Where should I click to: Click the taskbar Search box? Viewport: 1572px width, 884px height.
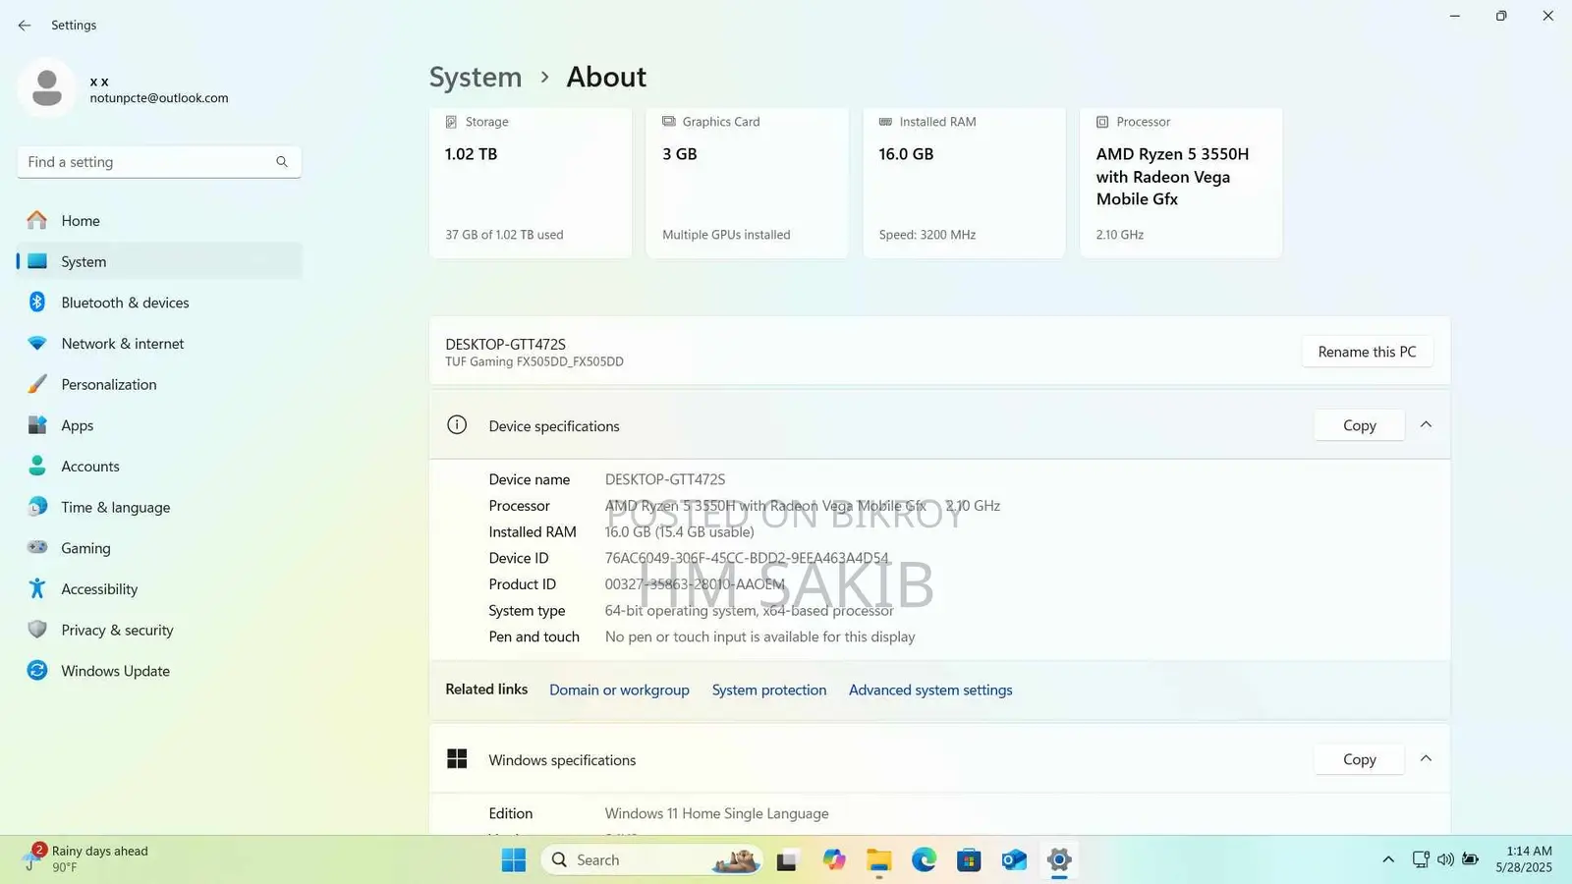click(651, 860)
